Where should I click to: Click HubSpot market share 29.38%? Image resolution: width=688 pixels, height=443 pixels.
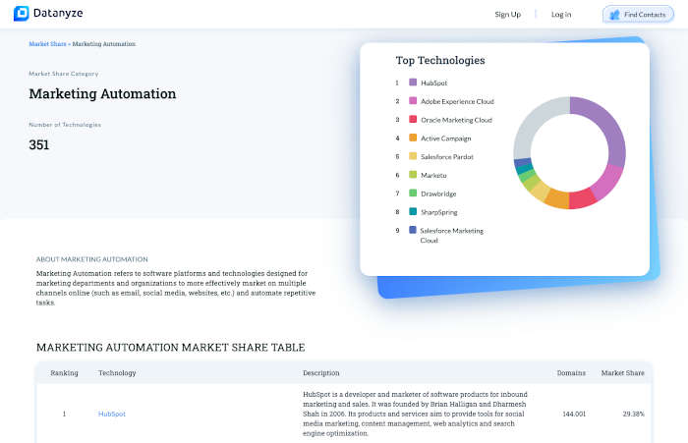(x=634, y=414)
